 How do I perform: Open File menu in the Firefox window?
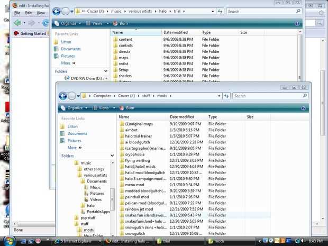(17, 13)
